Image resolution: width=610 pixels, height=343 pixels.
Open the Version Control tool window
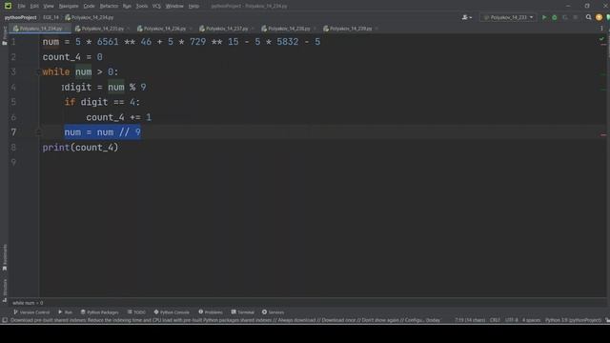[31, 312]
